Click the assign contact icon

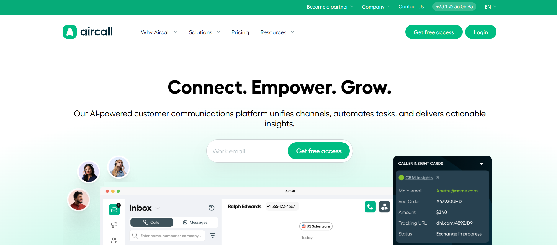pyautogui.click(x=384, y=207)
